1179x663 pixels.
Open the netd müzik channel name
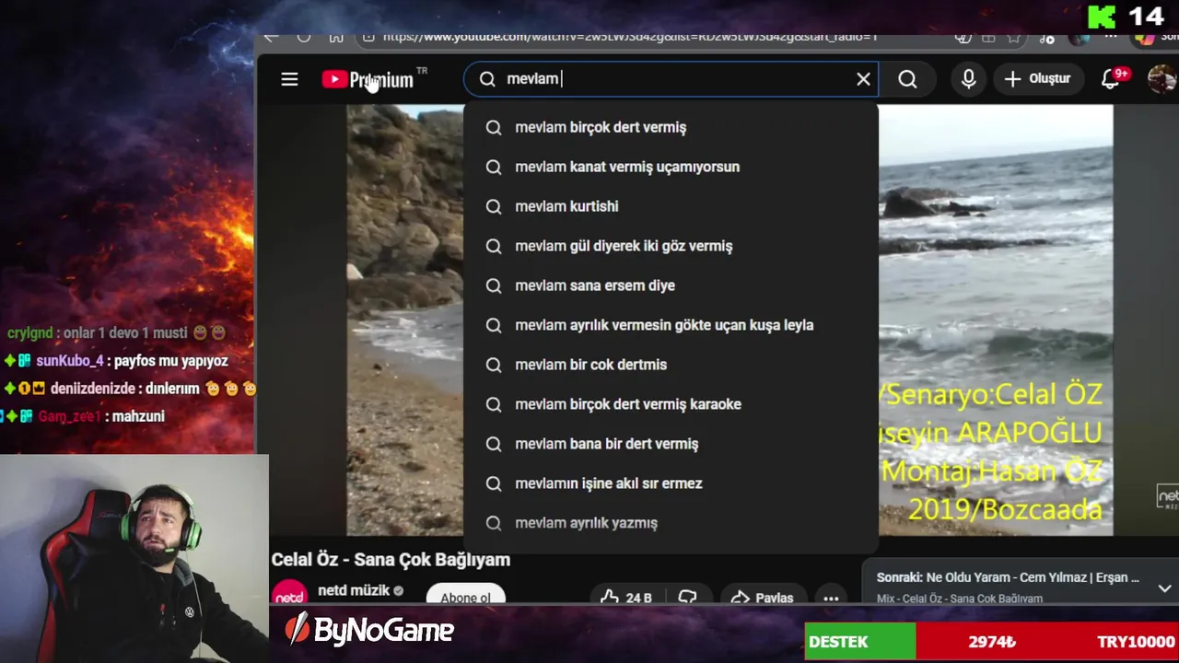[354, 590]
